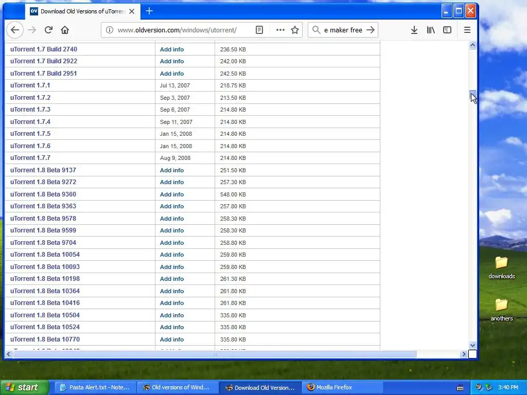Open uTorrent 1.7 Build 2740 link
Screen dimensions: 527x395
tap(44, 49)
